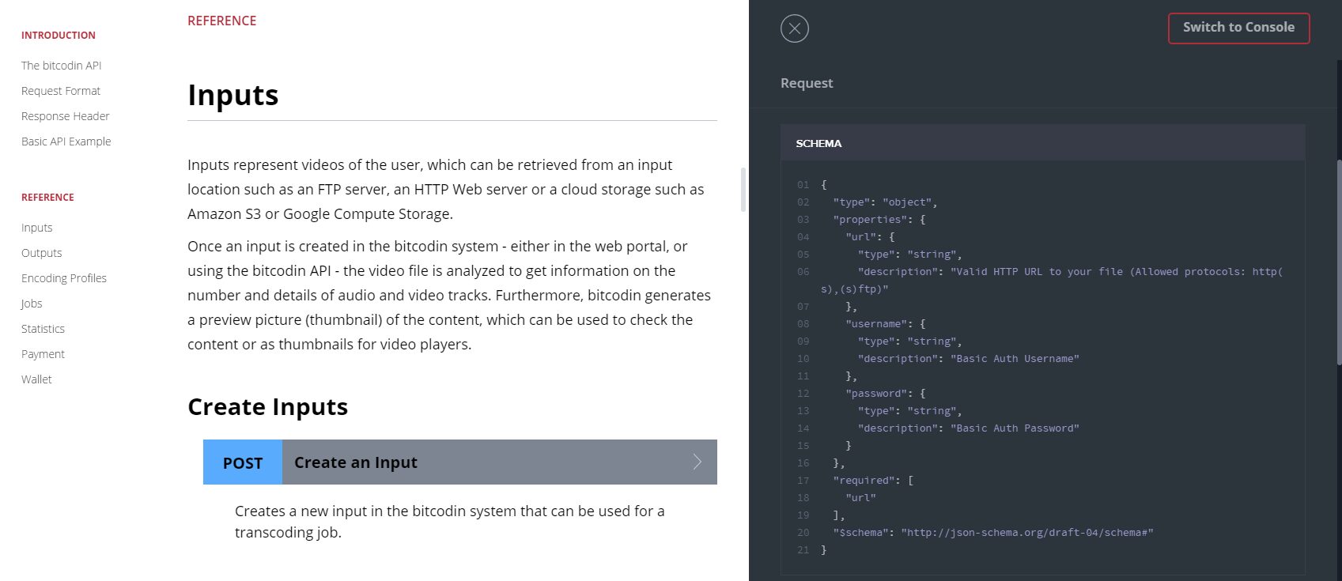Click the main content scrollbar thumb
Image resolution: width=1342 pixels, height=581 pixels.
(743, 190)
